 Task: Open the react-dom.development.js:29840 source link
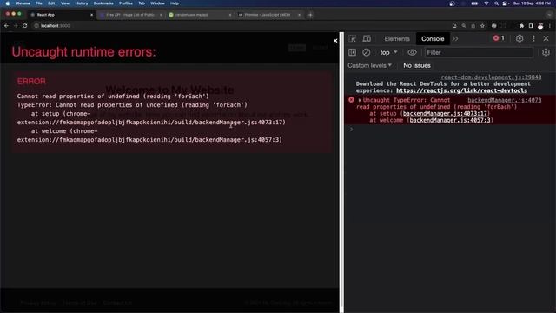tap(491, 77)
